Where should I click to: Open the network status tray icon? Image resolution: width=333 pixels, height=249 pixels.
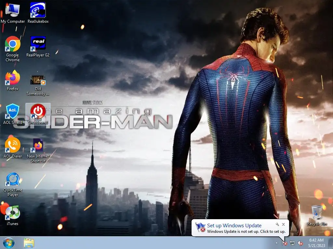[x=292, y=243]
